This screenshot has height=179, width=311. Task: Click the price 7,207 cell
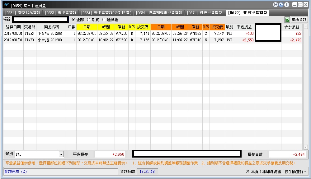pos(217,40)
